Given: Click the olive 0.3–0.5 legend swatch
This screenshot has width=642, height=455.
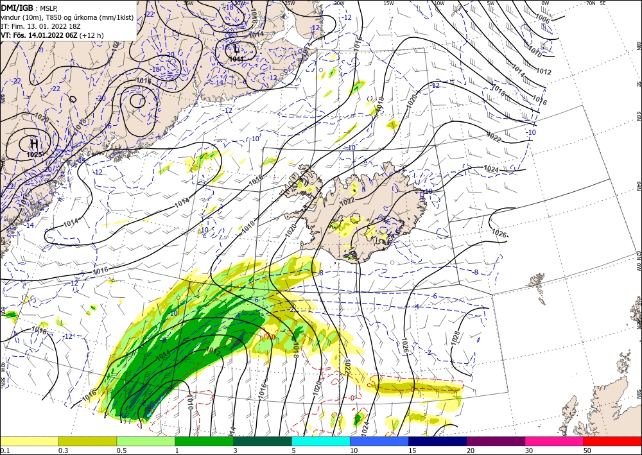Looking at the screenshot, I should pos(87,441).
